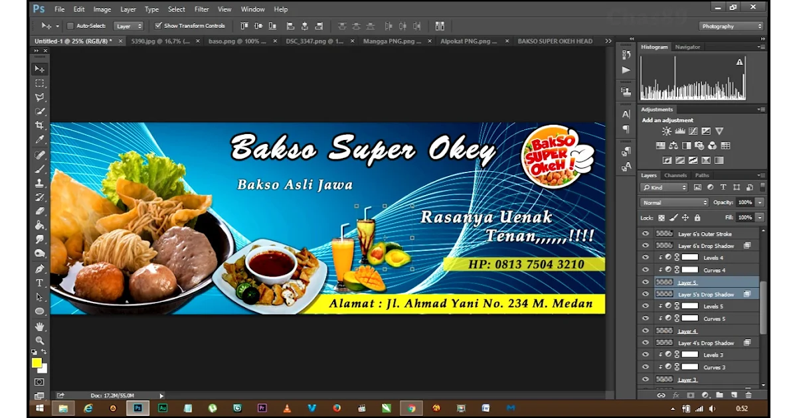Screen dimensions: 797x418
Task: Select the Crop tool
Action: [x=40, y=125]
